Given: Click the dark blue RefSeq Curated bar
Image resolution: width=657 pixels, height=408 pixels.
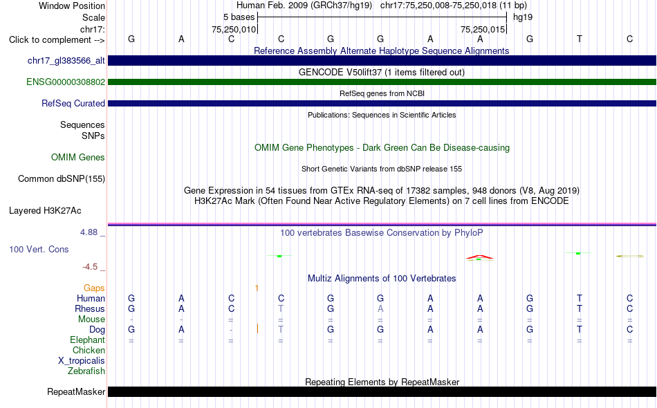Looking at the screenshot, I should pos(382,103).
